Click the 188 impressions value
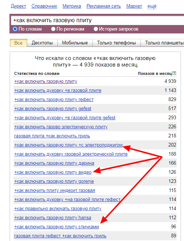The image size is (184, 241). tap(172, 154)
